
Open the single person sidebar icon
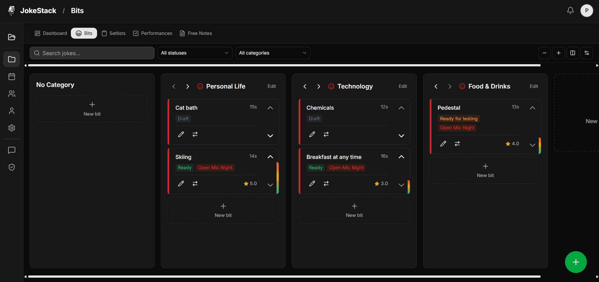point(12,111)
